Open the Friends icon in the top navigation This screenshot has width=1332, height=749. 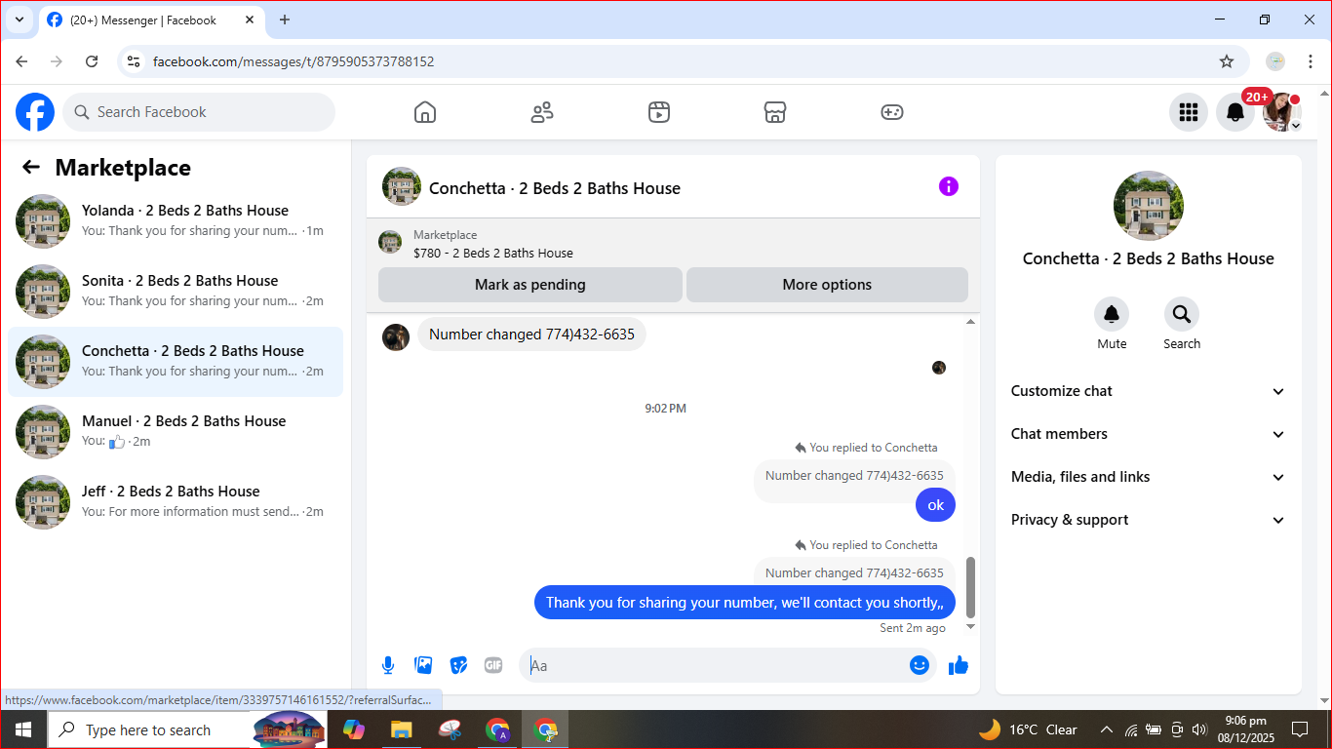click(x=542, y=112)
